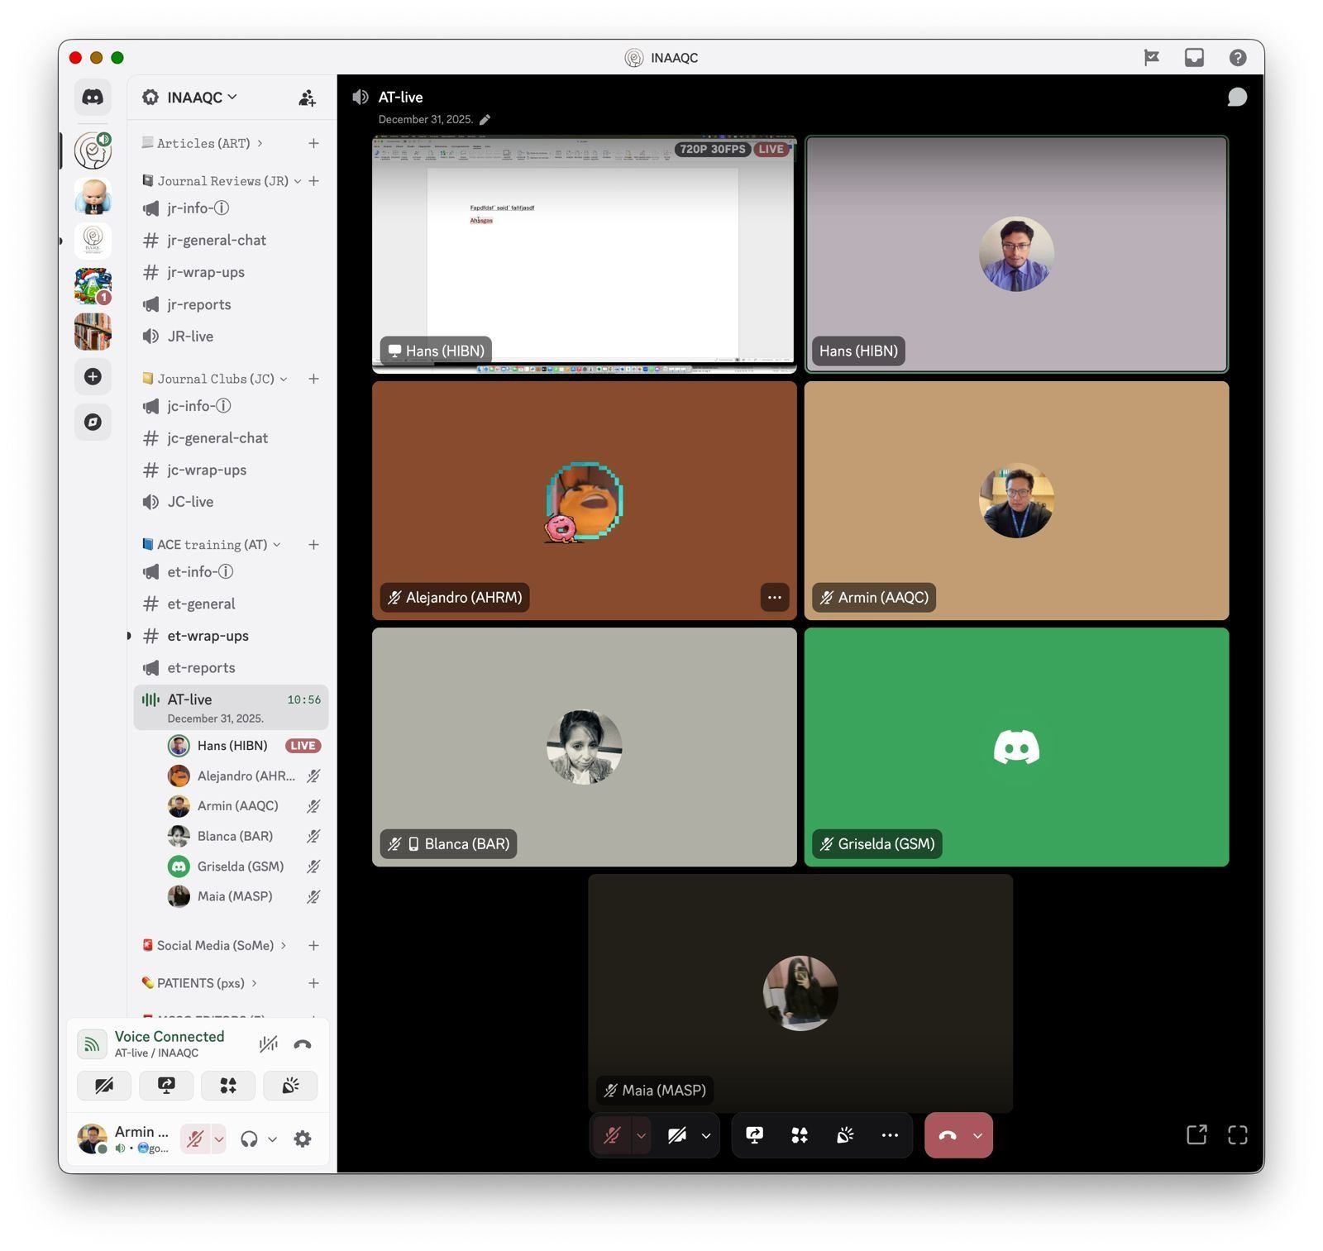Share your screen from the call bar
The height and width of the screenshot is (1251, 1323).
pyautogui.click(x=754, y=1135)
